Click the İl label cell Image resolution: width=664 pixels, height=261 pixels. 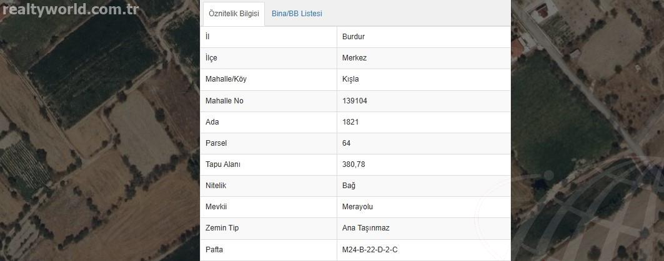(x=269, y=37)
